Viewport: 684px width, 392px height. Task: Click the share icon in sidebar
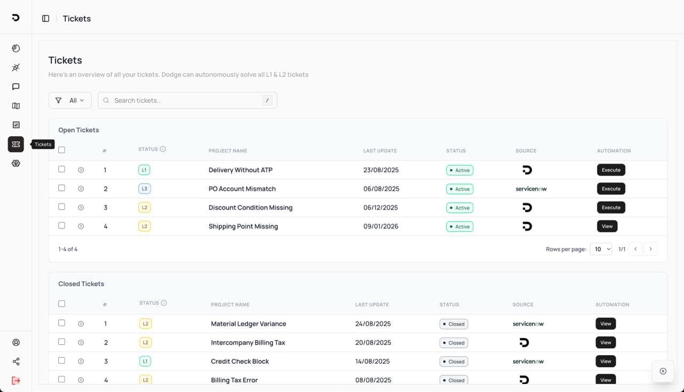[x=16, y=362]
